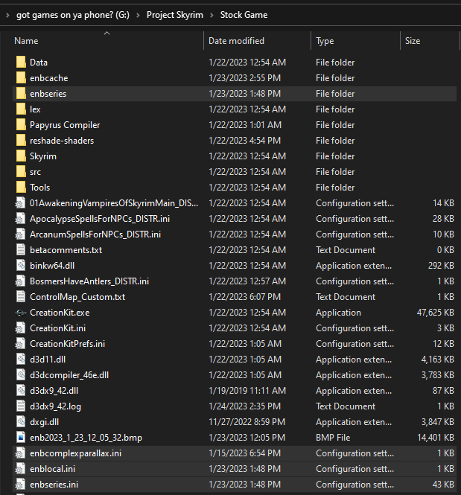Select the ArcanumSpellsForNPCs_DISTR.ini file name

coord(95,234)
